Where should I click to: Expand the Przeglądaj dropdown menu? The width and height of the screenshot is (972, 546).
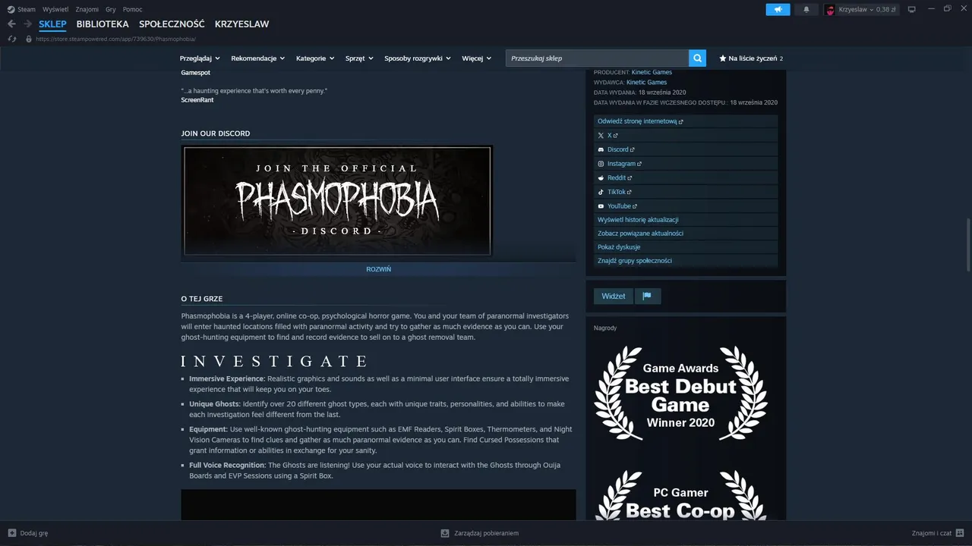(x=200, y=58)
